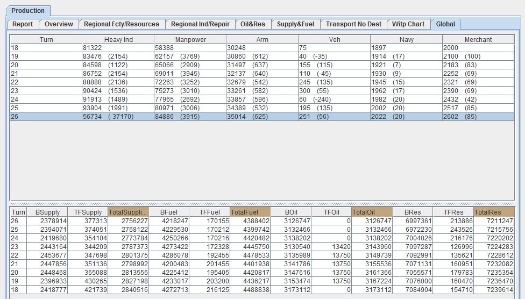The width and height of the screenshot is (525, 299).
Task: Open Regional Ind/Repair tab
Action: 200,24
